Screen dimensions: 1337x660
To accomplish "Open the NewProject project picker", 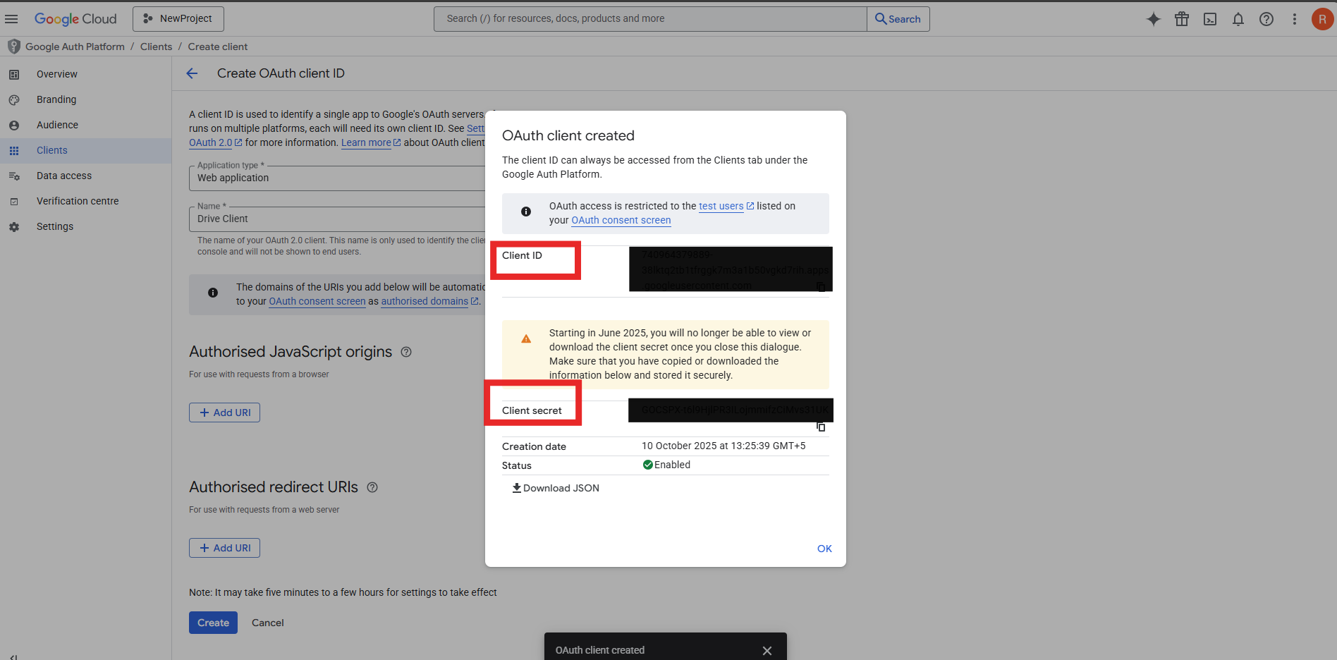I will click(x=178, y=18).
